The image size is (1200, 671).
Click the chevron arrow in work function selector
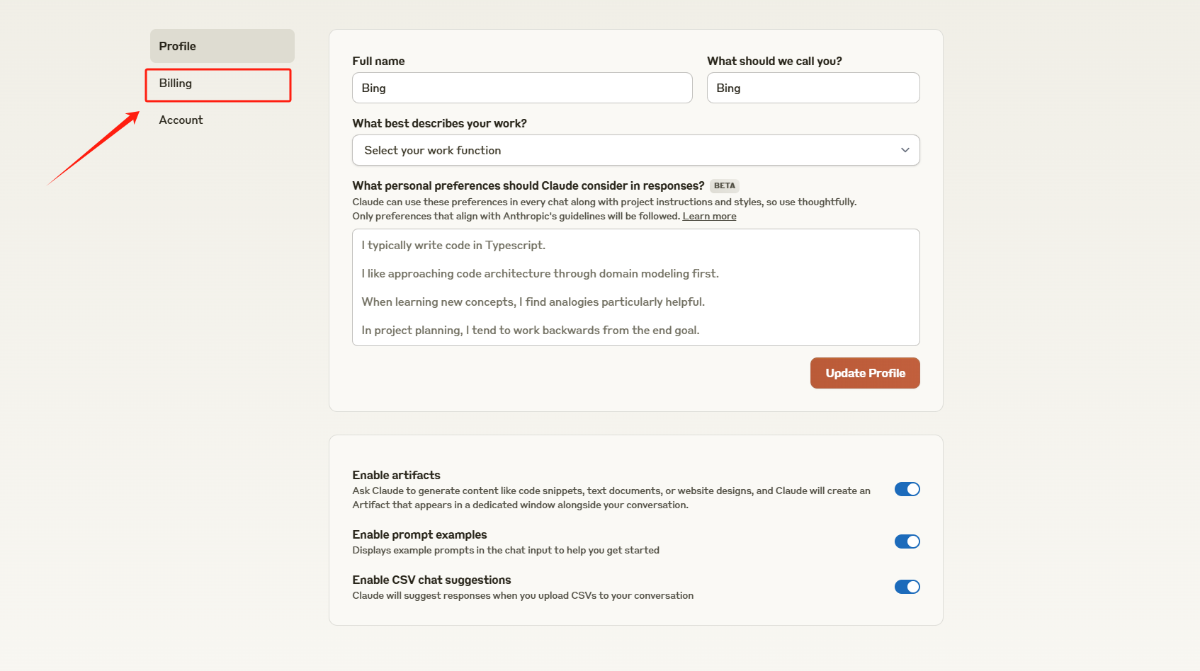pyautogui.click(x=905, y=150)
